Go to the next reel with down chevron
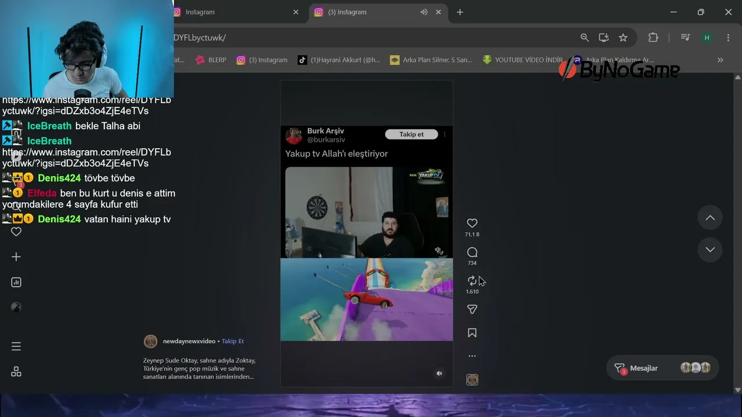 [710, 250]
